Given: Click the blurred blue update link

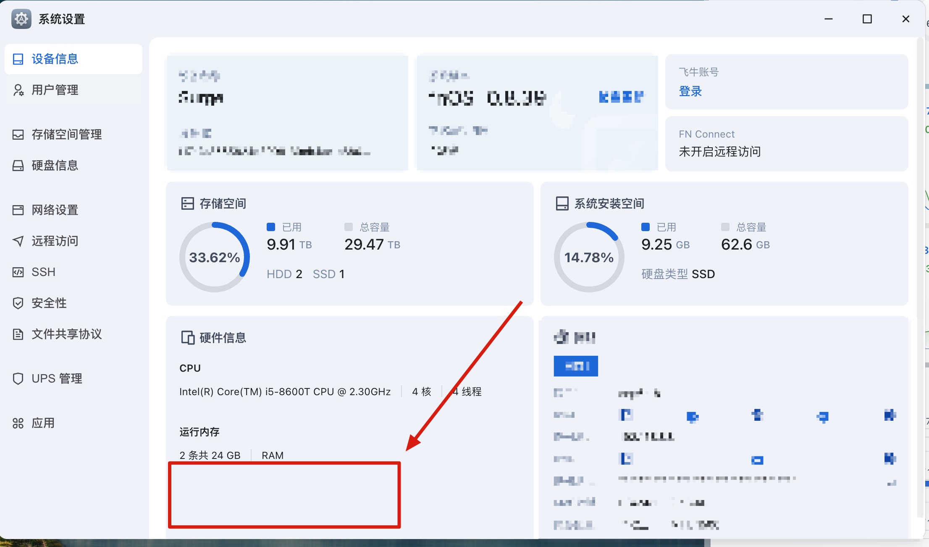Looking at the screenshot, I should pyautogui.click(x=621, y=97).
